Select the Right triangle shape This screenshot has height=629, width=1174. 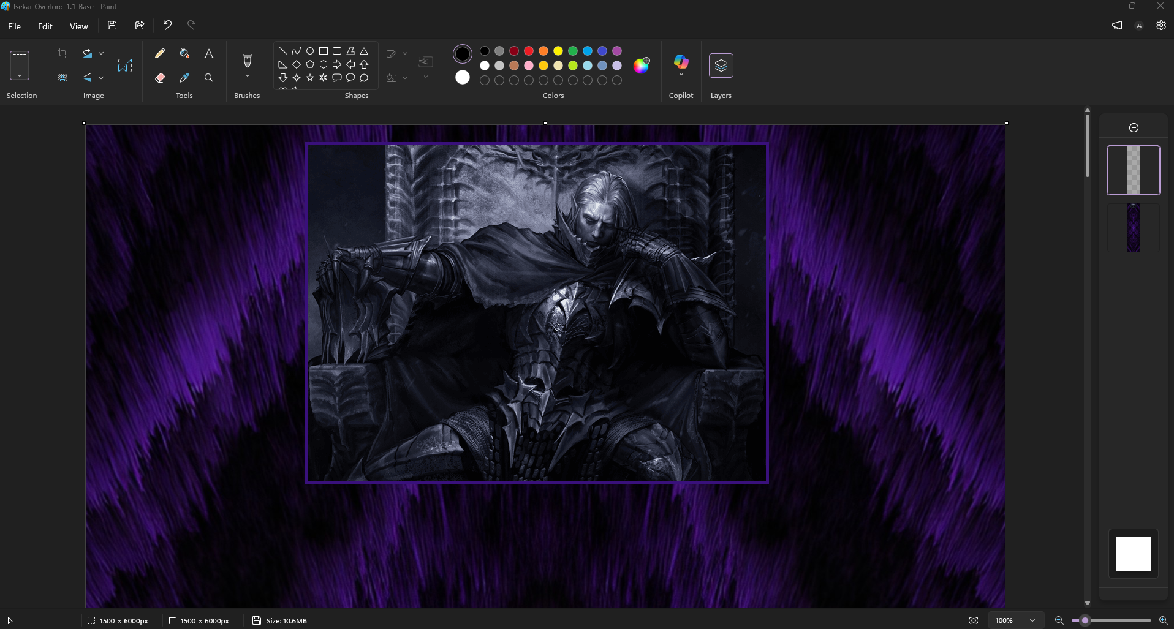click(283, 64)
